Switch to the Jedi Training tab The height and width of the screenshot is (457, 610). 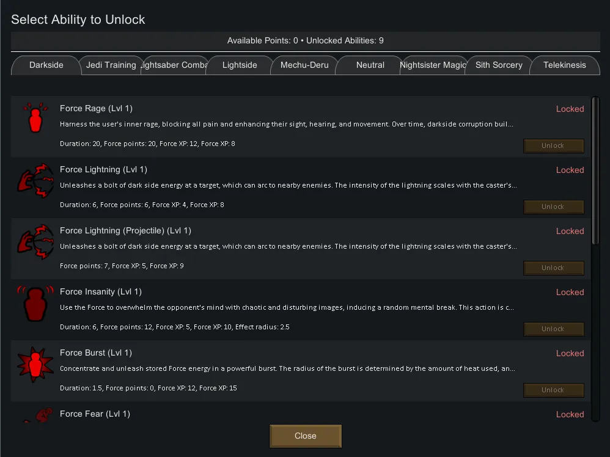(x=111, y=65)
